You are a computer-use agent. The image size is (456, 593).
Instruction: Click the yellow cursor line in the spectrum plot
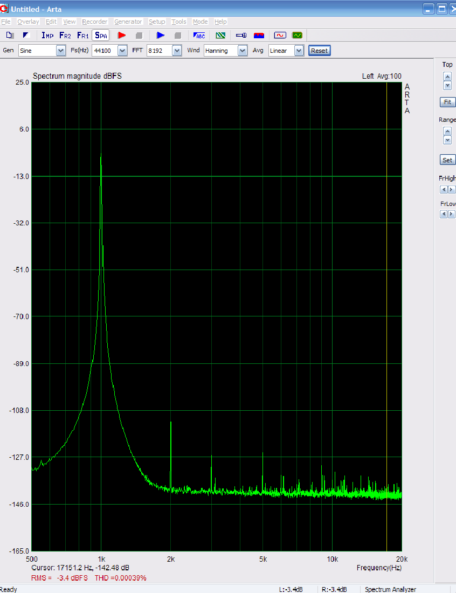[x=387, y=316]
